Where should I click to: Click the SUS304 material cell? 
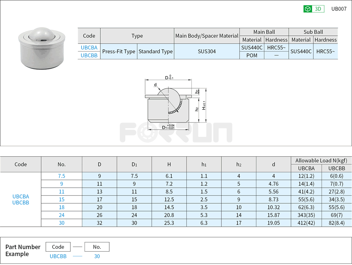coord(206,51)
